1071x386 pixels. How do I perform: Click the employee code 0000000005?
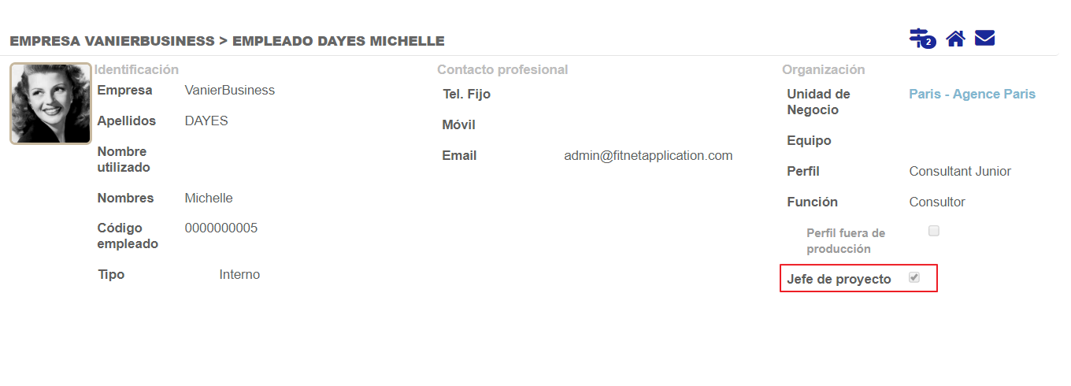click(x=220, y=228)
